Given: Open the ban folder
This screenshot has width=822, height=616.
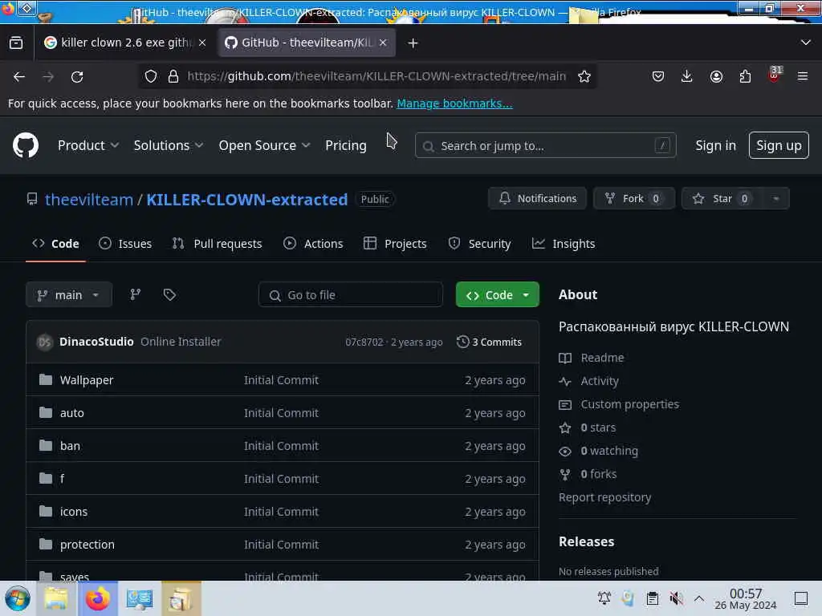Looking at the screenshot, I should click(x=70, y=446).
